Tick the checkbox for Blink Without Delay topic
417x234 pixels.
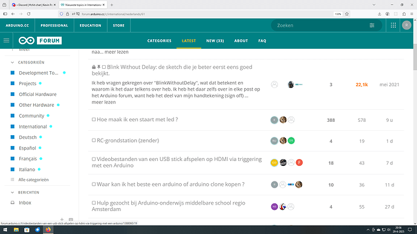click(x=104, y=67)
